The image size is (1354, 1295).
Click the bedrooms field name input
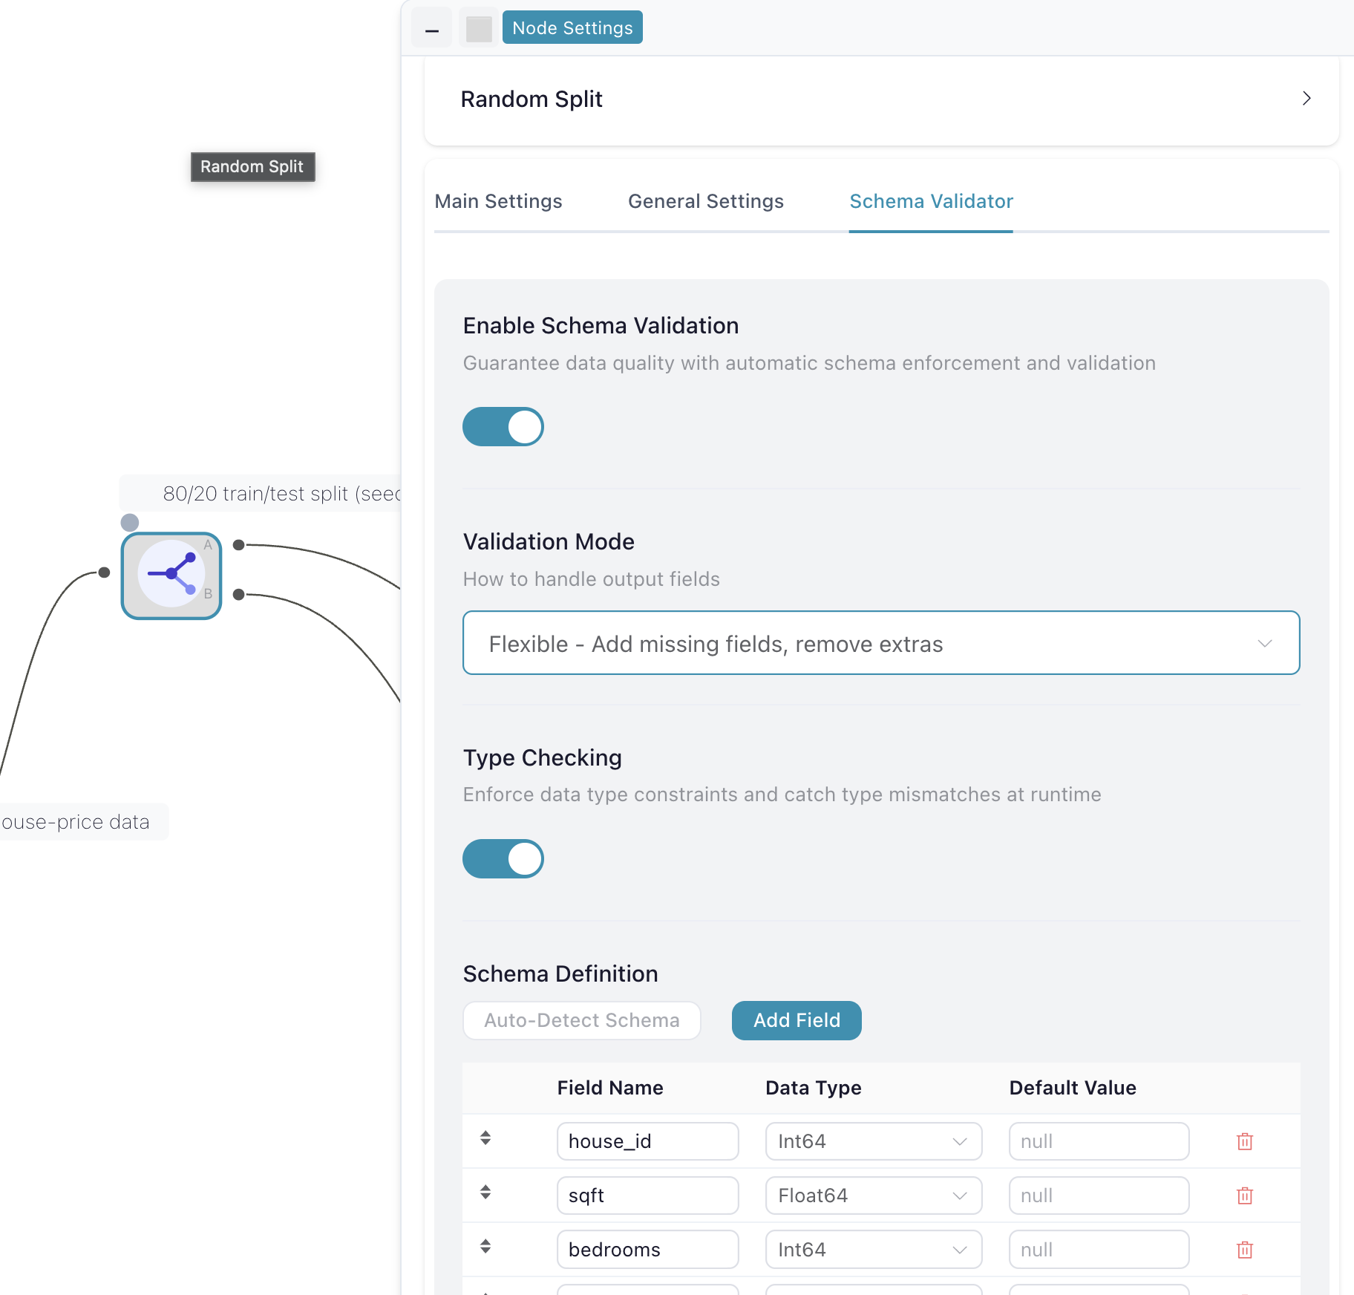647,1250
